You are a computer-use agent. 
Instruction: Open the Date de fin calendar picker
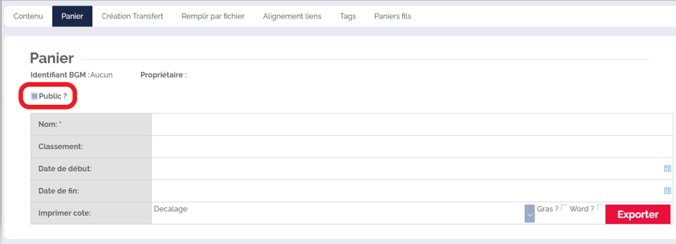tap(667, 190)
